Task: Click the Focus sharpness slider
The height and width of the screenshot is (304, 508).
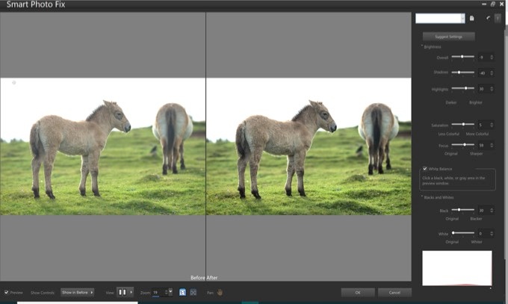Action: tap(462, 145)
